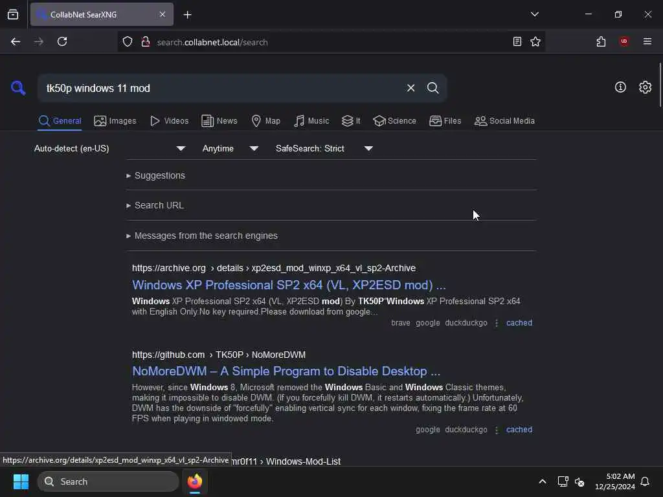Clear the search query with X icon
The image size is (663, 497).
click(410, 88)
